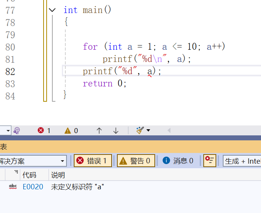Open the 解决方案 scope dropdown
The width and height of the screenshot is (261, 213).
point(33,161)
